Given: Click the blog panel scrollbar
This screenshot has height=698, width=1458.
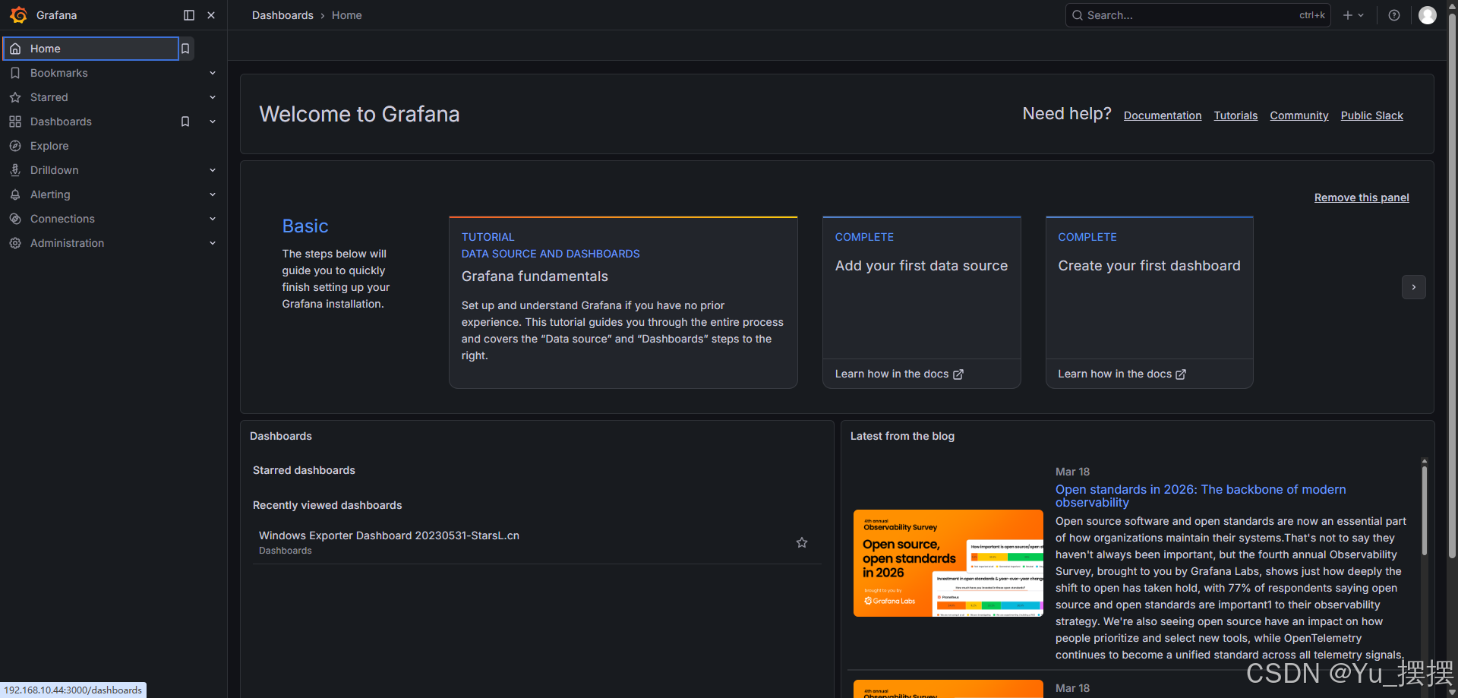Looking at the screenshot, I should 1425,509.
